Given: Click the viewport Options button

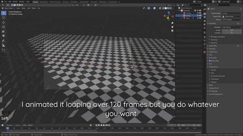Looking at the screenshot, I should tap(170, 5).
